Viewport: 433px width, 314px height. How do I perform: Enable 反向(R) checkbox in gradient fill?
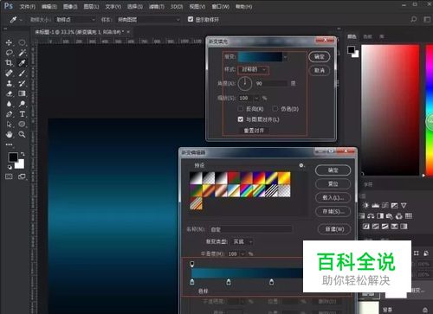241,109
